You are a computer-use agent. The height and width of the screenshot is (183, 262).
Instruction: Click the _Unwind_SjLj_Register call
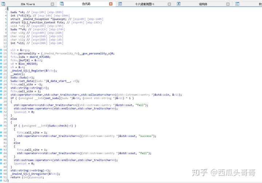(x=33, y=70)
